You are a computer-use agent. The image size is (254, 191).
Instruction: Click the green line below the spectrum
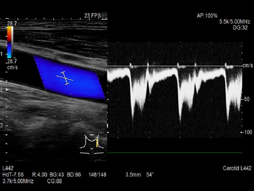coord(174,153)
